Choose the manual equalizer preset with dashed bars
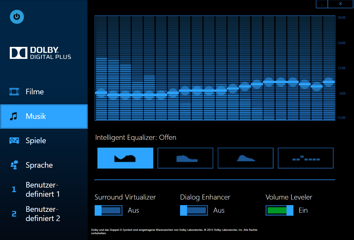 click(306, 158)
